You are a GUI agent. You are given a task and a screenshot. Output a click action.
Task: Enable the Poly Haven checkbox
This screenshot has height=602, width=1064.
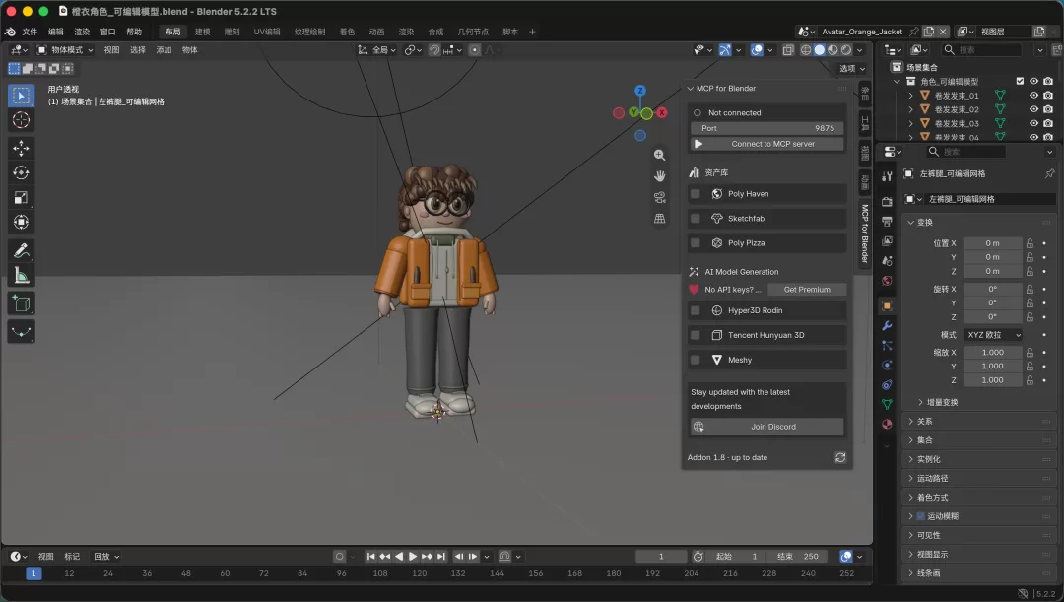point(695,194)
